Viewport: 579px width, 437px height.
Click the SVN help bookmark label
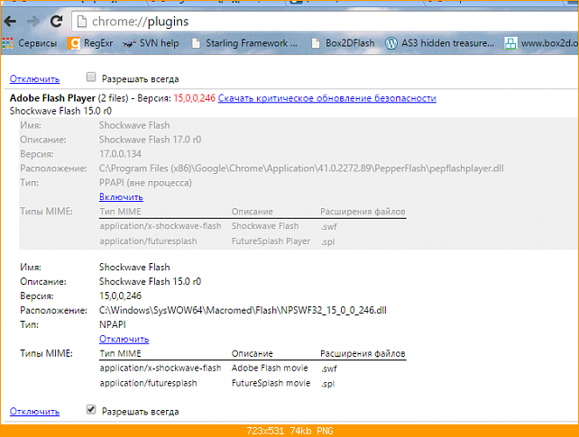[x=159, y=43]
